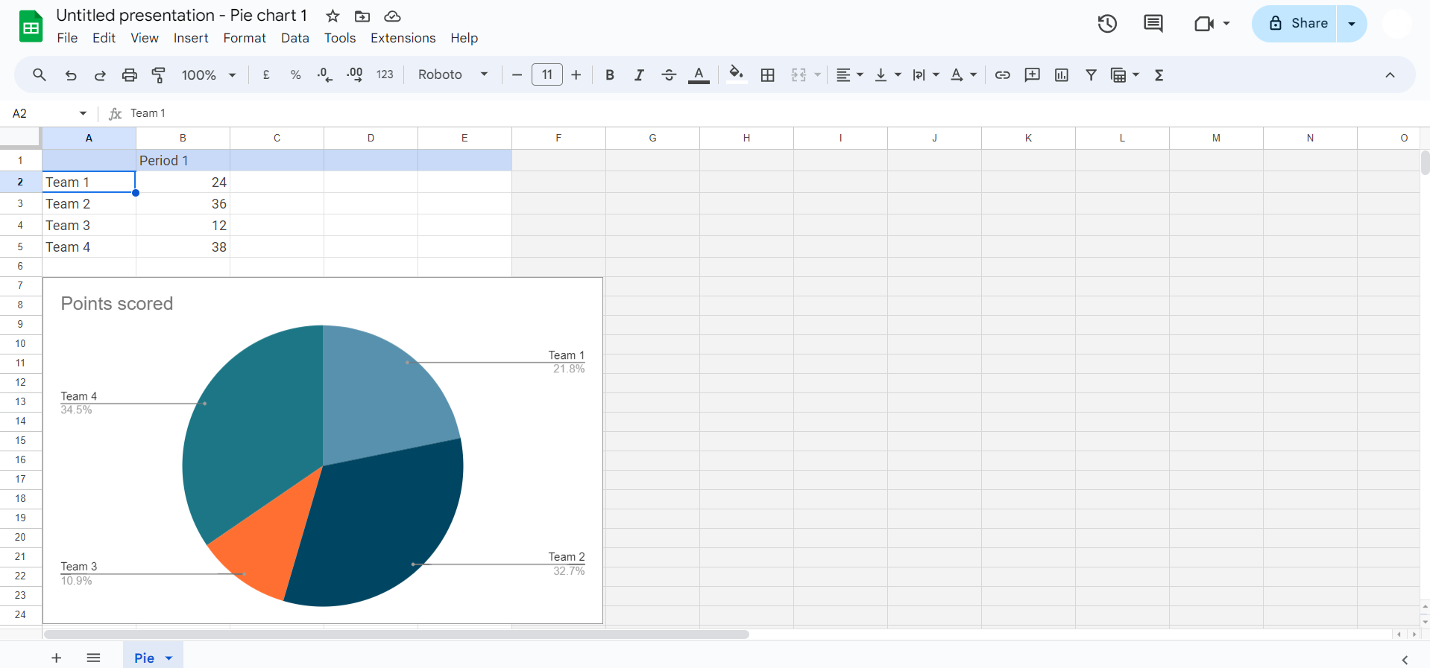
Task: Open the Extensions menu
Action: coord(403,38)
